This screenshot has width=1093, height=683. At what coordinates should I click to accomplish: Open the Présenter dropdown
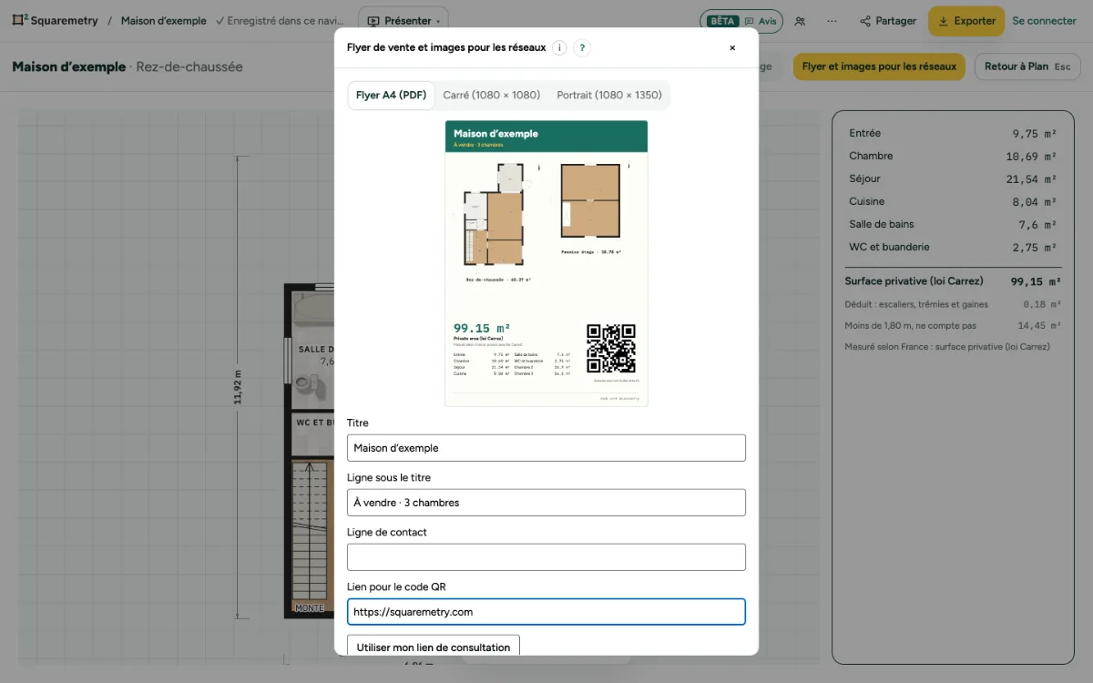(403, 21)
